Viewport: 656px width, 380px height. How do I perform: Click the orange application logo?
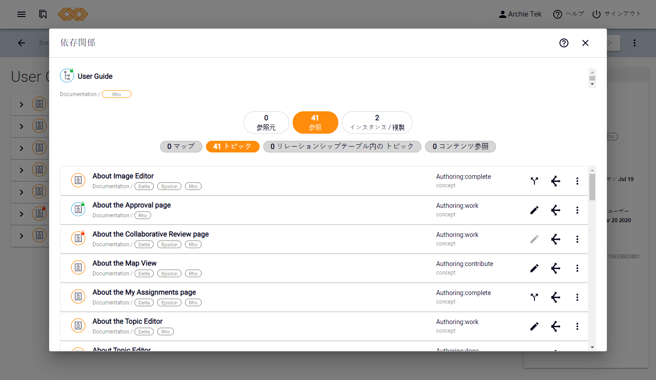pyautogui.click(x=73, y=14)
